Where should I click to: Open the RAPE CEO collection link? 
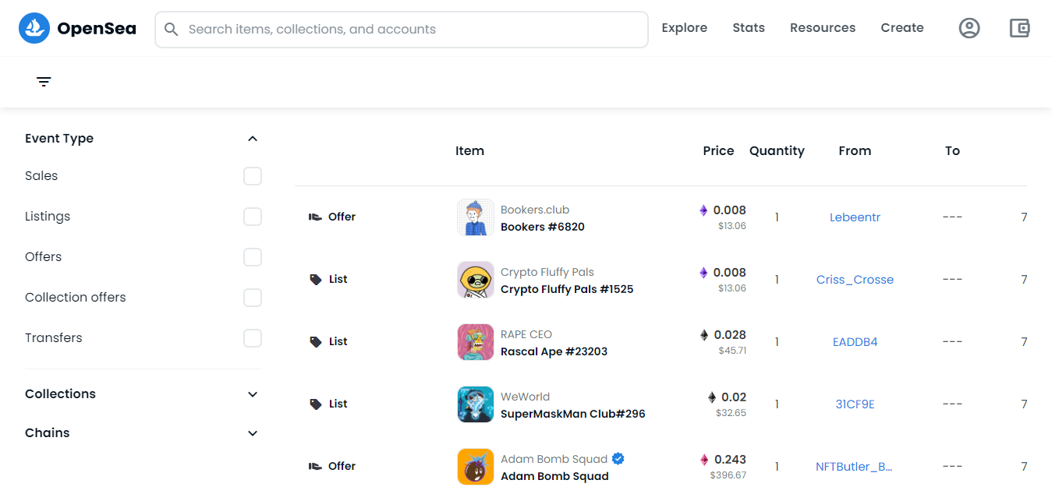[526, 334]
